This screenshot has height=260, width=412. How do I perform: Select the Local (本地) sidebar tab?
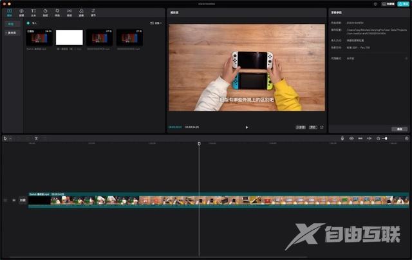coord(11,23)
